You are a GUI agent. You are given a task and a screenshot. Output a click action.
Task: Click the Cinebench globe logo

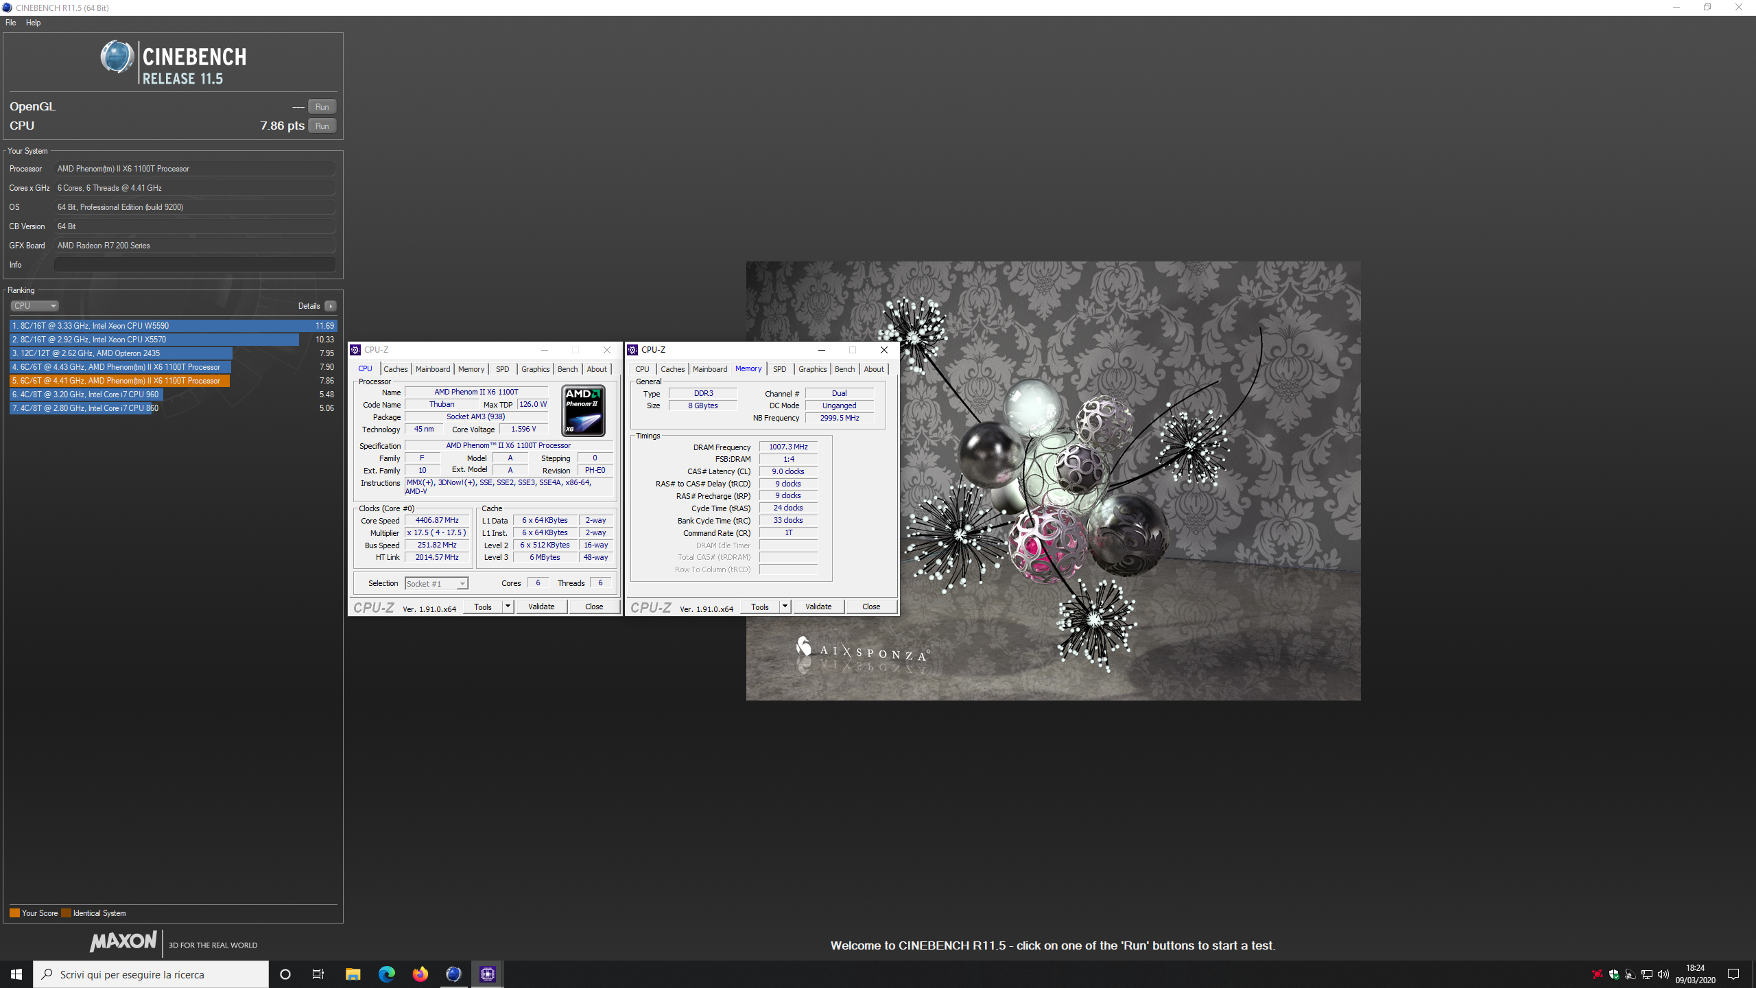(117, 57)
